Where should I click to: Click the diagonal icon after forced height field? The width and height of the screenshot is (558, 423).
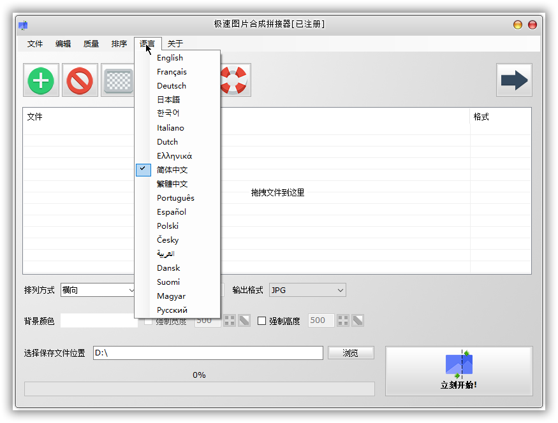pos(358,320)
